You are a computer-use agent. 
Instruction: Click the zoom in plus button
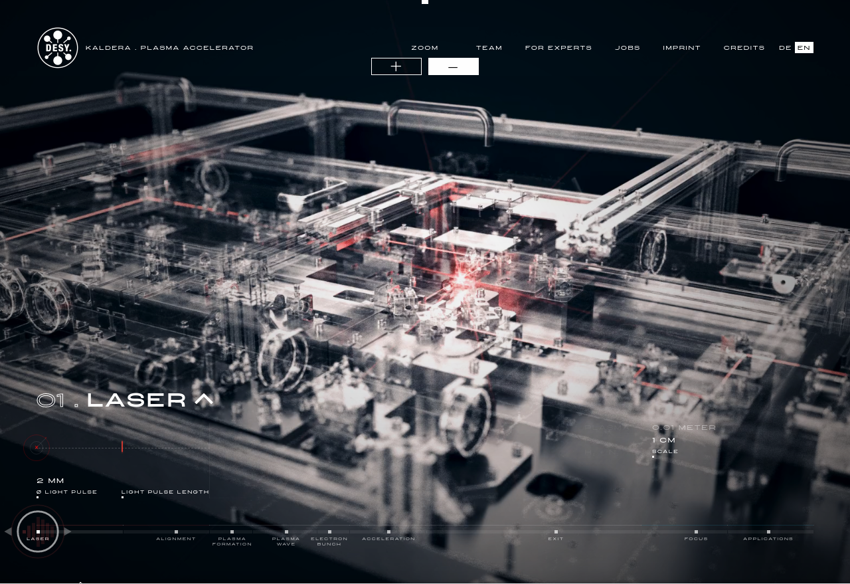coord(396,66)
